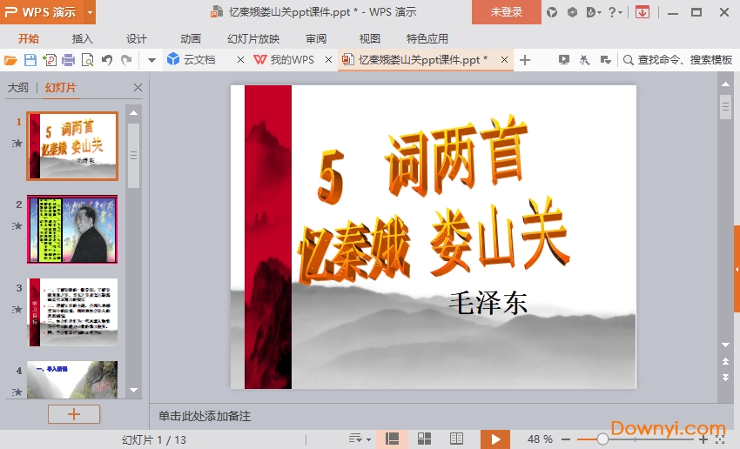Screen dimensions: 740x449
Task: Open the WPS 演示 application menu dropdown
Action: pyautogui.click(x=90, y=12)
